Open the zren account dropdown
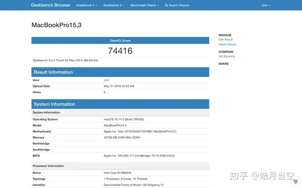The width and height of the screenshot is (302, 188). (x=266, y=5)
